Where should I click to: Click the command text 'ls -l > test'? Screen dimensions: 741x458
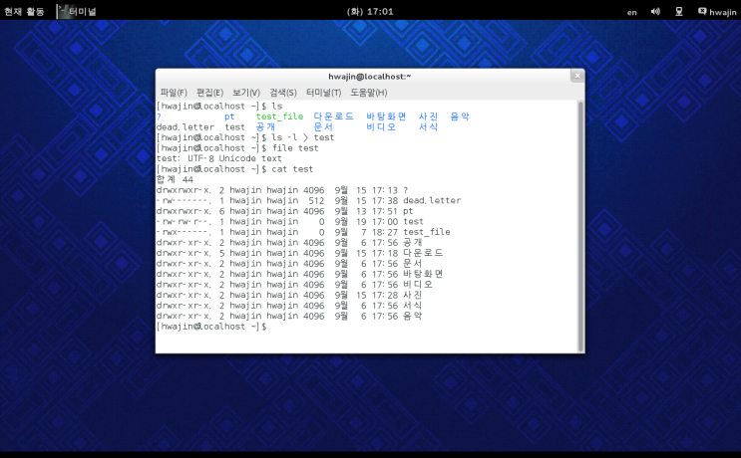tap(303, 137)
